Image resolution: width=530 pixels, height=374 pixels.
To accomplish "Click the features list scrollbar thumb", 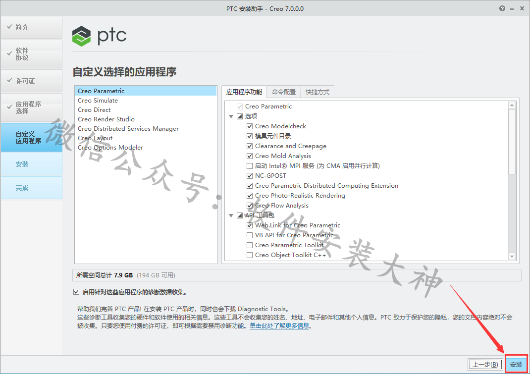I will [512, 141].
